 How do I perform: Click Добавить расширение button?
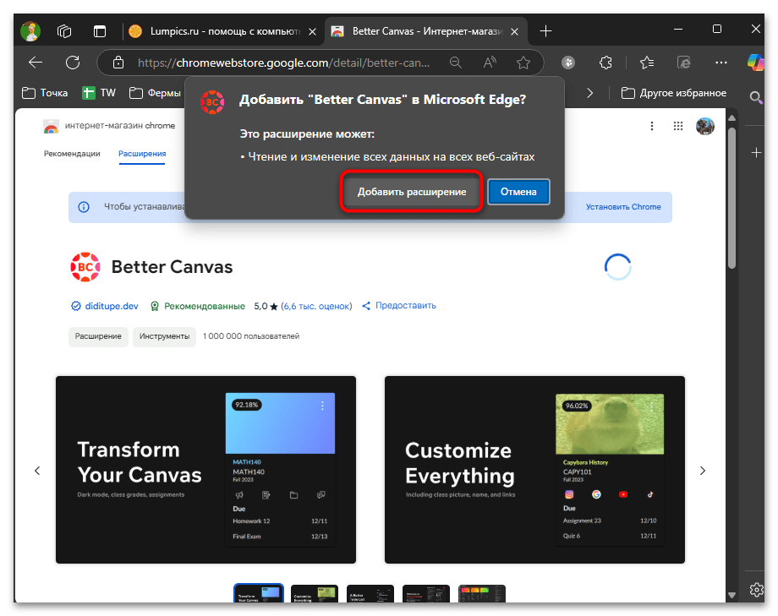411,192
